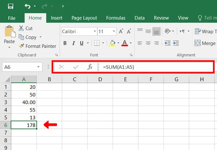The height and width of the screenshot is (150, 217).
Task: Open the font size dropdown
Action: [114, 31]
